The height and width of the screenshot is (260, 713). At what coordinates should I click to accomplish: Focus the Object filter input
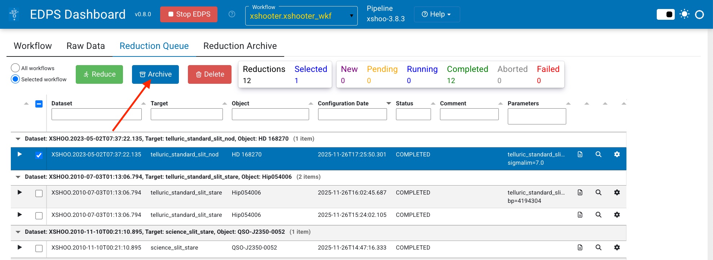tap(270, 114)
